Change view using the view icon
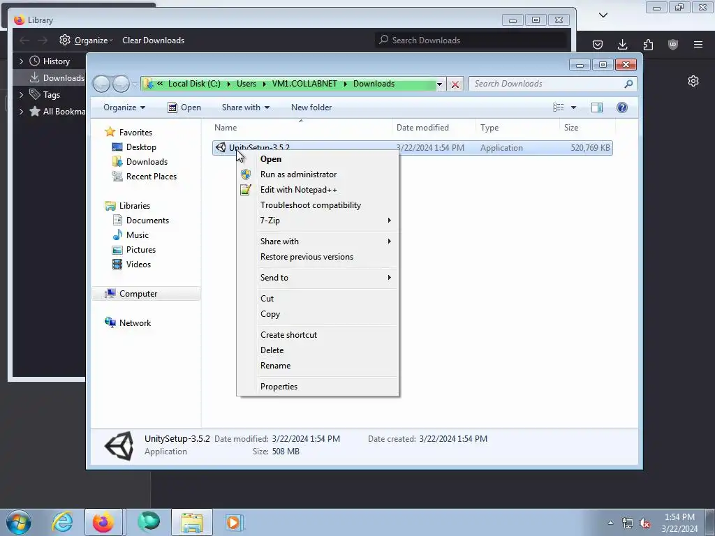Image resolution: width=715 pixels, height=536 pixels. (559, 107)
